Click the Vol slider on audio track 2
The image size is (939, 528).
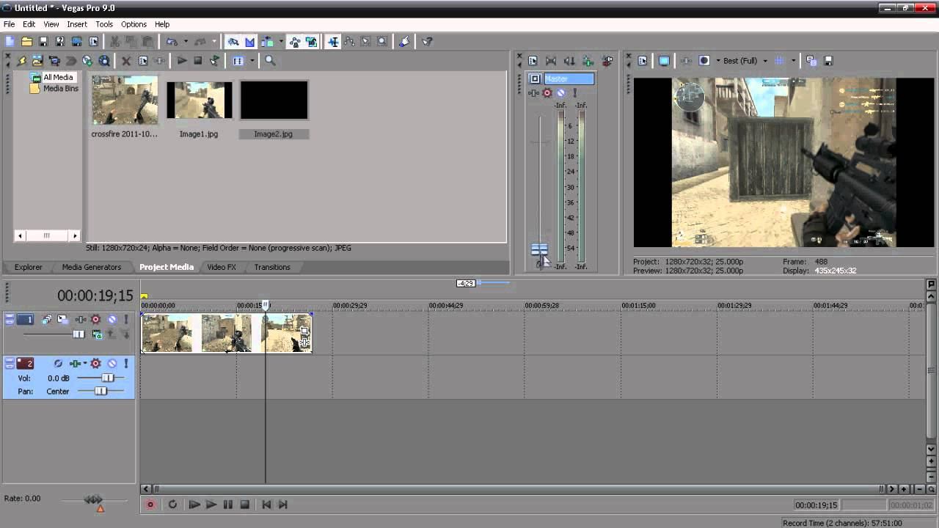click(x=108, y=378)
